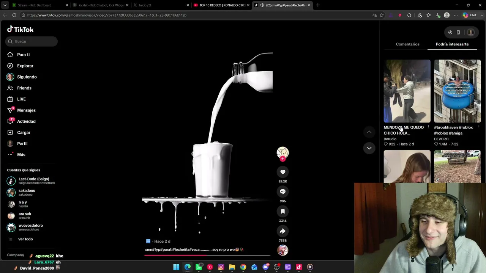Open WhatsApp from the taskbar
486x273 pixels.
click(x=199, y=267)
